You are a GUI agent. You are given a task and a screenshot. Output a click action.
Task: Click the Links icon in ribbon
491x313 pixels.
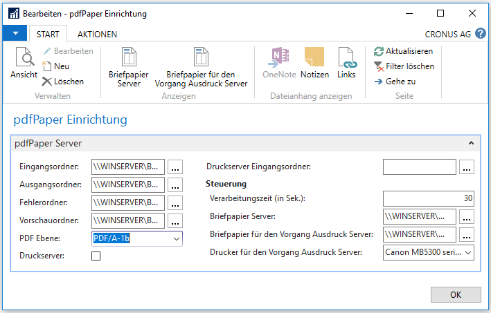click(347, 57)
